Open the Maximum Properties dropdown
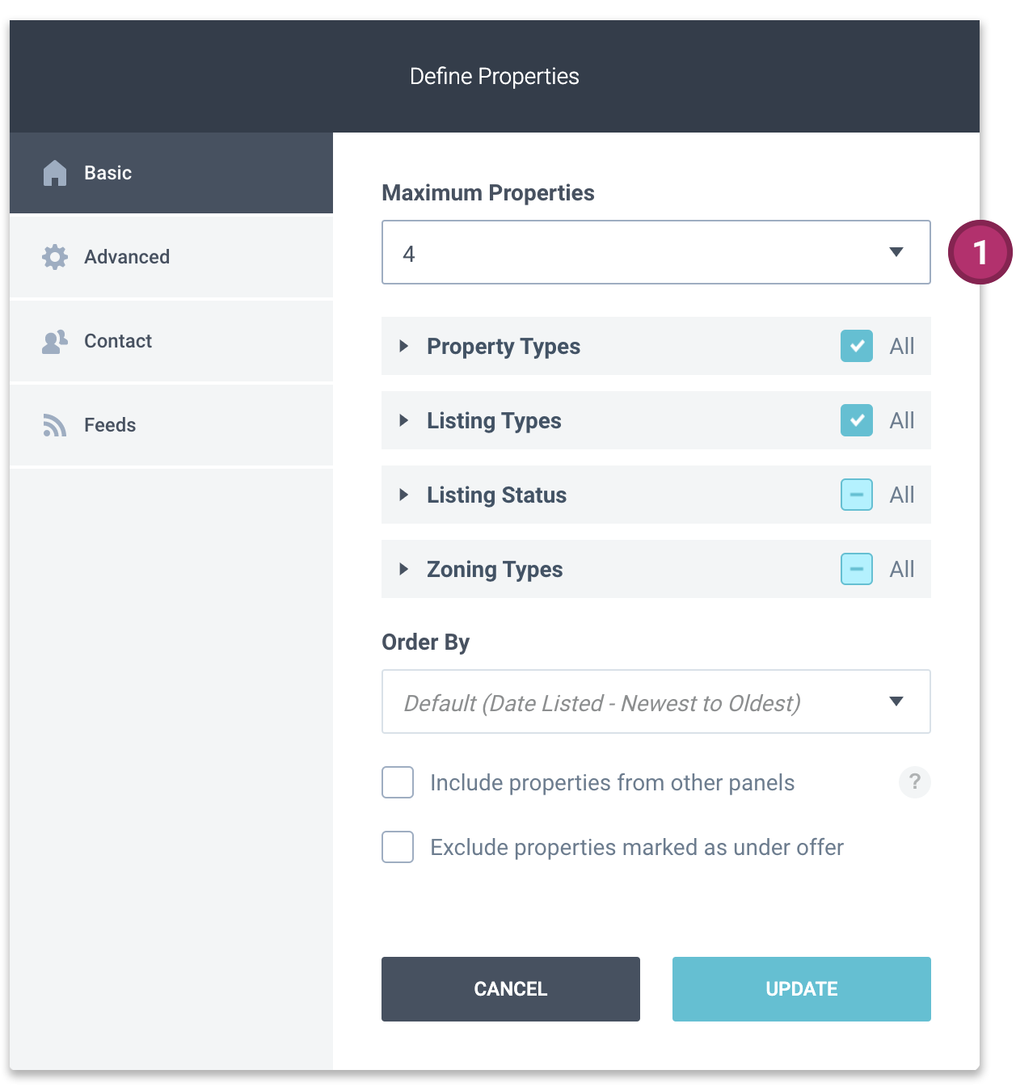 pyautogui.click(x=656, y=252)
